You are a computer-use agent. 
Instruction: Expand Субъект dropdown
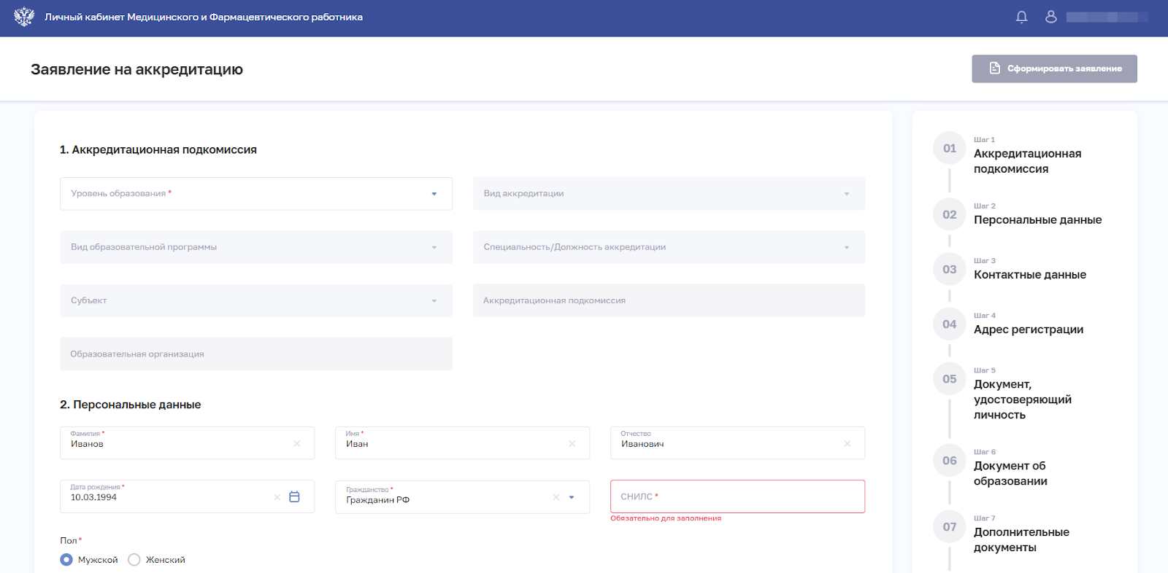click(x=434, y=300)
